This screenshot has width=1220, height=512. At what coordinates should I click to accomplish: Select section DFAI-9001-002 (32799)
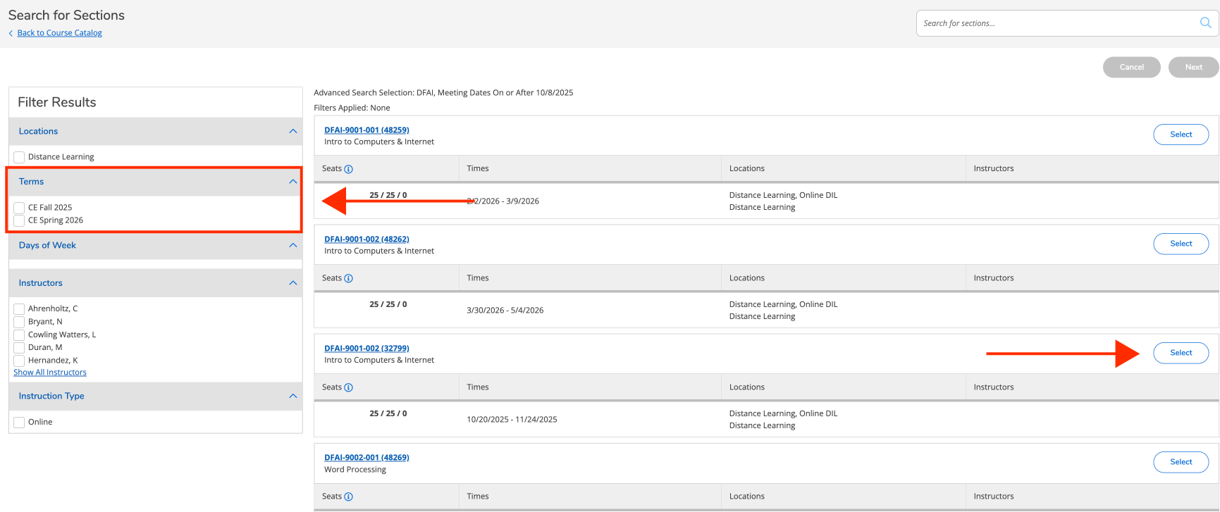[x=1181, y=353]
